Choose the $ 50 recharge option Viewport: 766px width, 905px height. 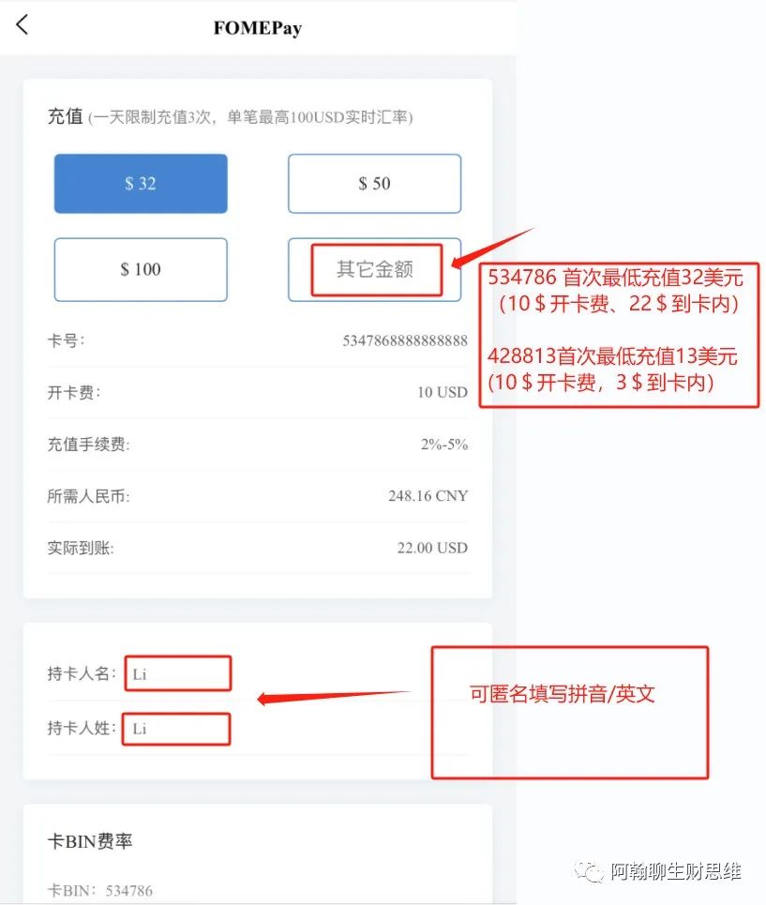pos(374,184)
